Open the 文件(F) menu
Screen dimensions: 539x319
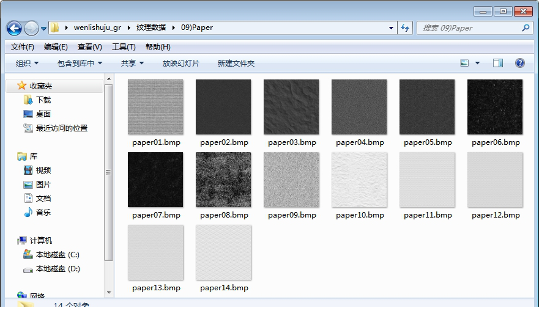click(x=23, y=47)
